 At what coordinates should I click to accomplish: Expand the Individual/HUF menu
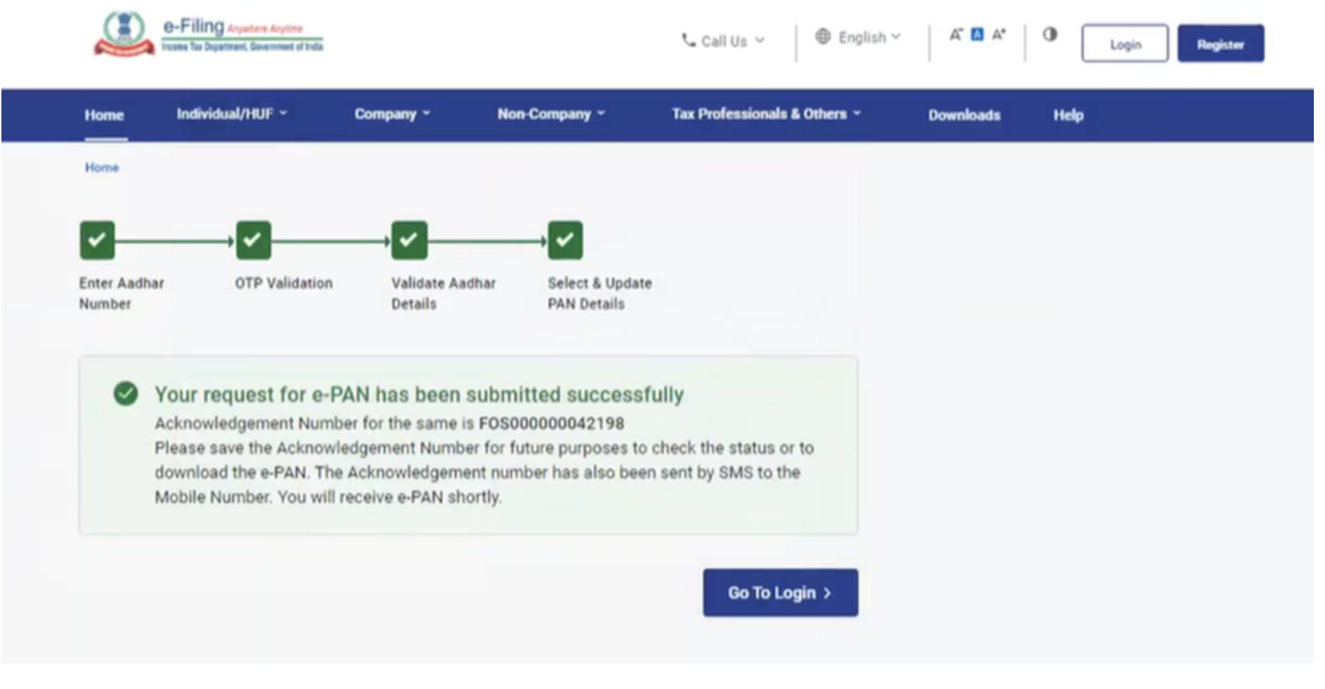pyautogui.click(x=232, y=114)
